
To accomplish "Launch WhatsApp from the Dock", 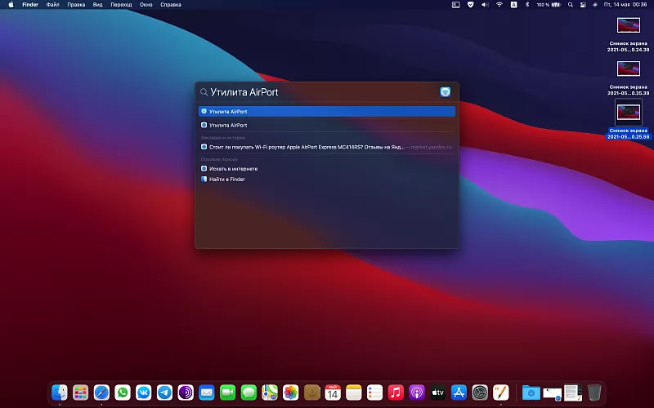I will (x=123, y=392).
